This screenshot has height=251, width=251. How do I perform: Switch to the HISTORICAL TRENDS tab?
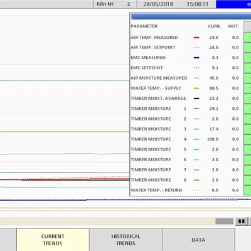125,240
